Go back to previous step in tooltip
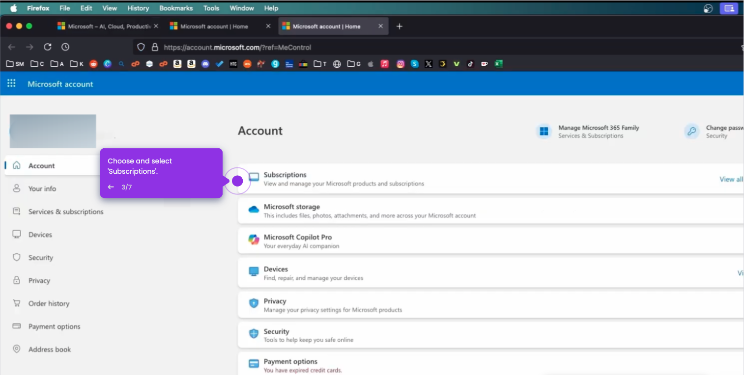The width and height of the screenshot is (744, 375). [111, 187]
